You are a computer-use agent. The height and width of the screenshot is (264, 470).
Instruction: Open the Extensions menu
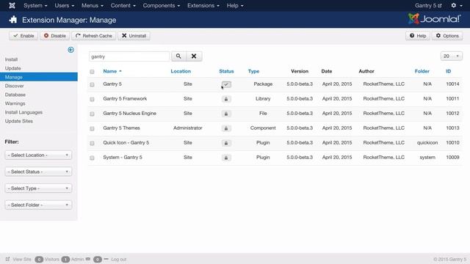tap(203, 5)
